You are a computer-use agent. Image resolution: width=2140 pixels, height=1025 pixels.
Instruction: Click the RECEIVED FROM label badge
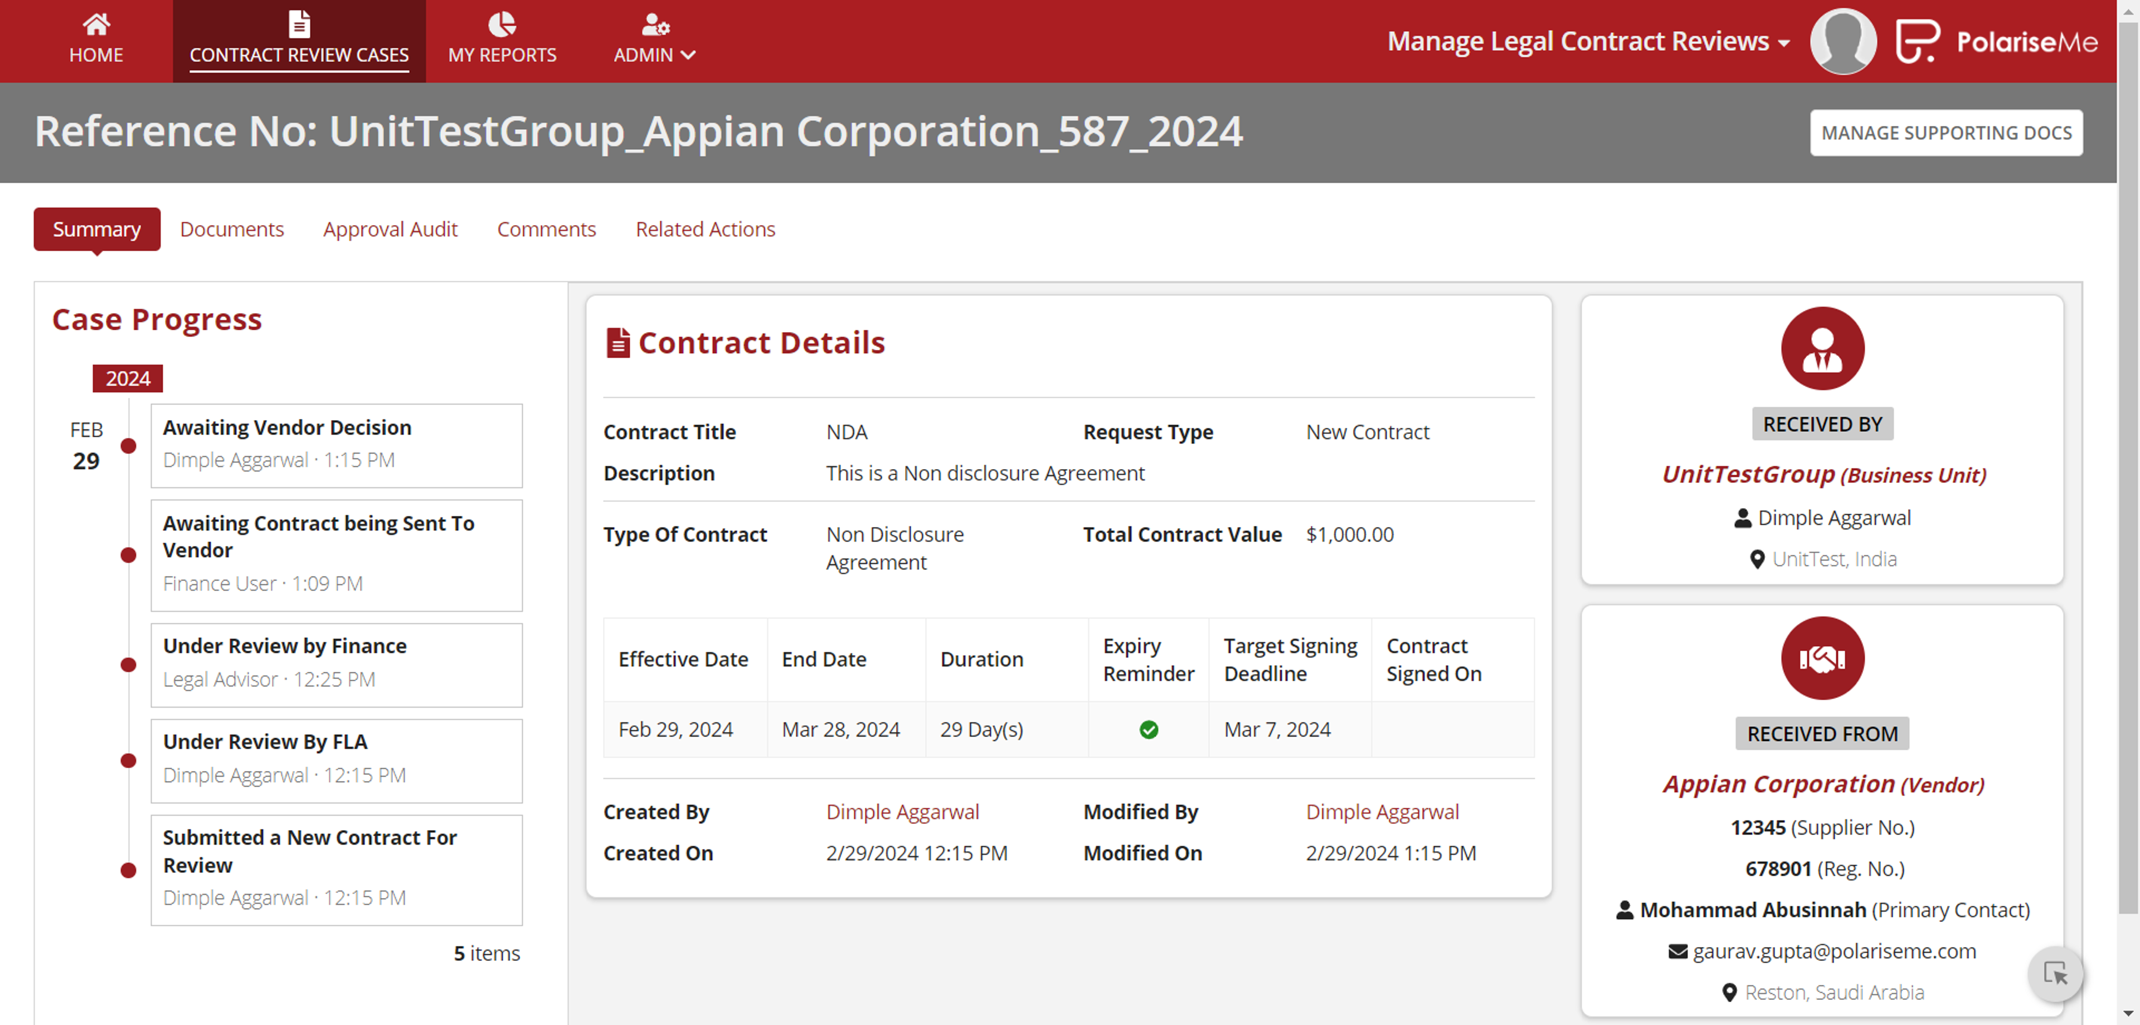click(x=1822, y=734)
